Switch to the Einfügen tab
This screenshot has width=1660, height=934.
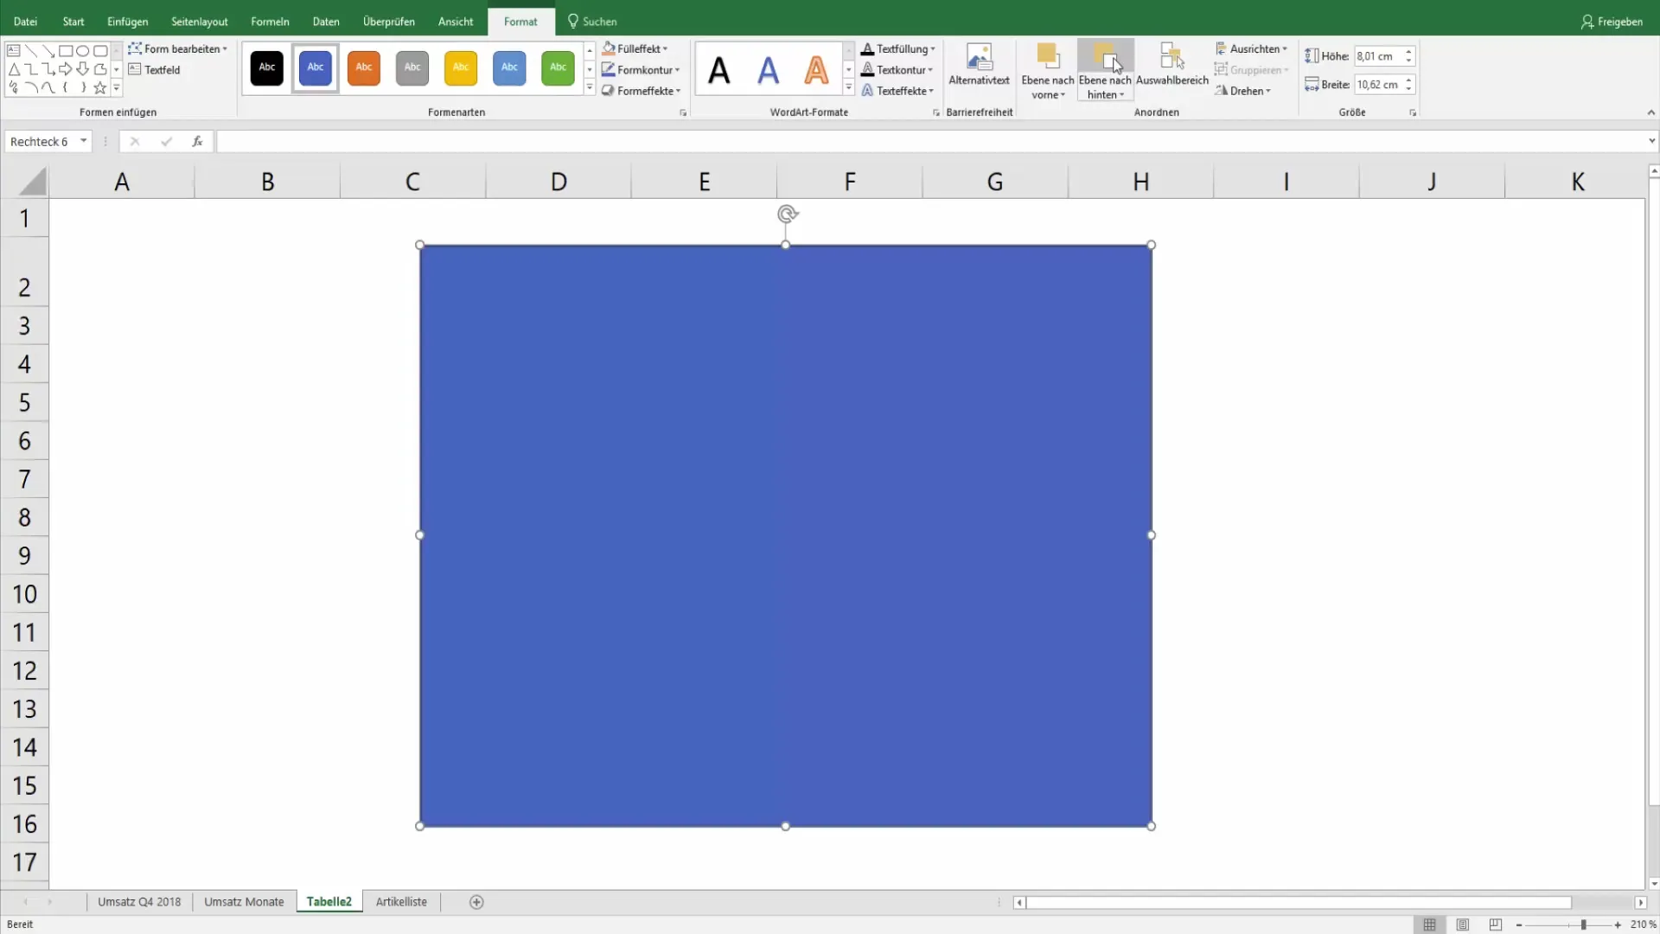coord(127,22)
